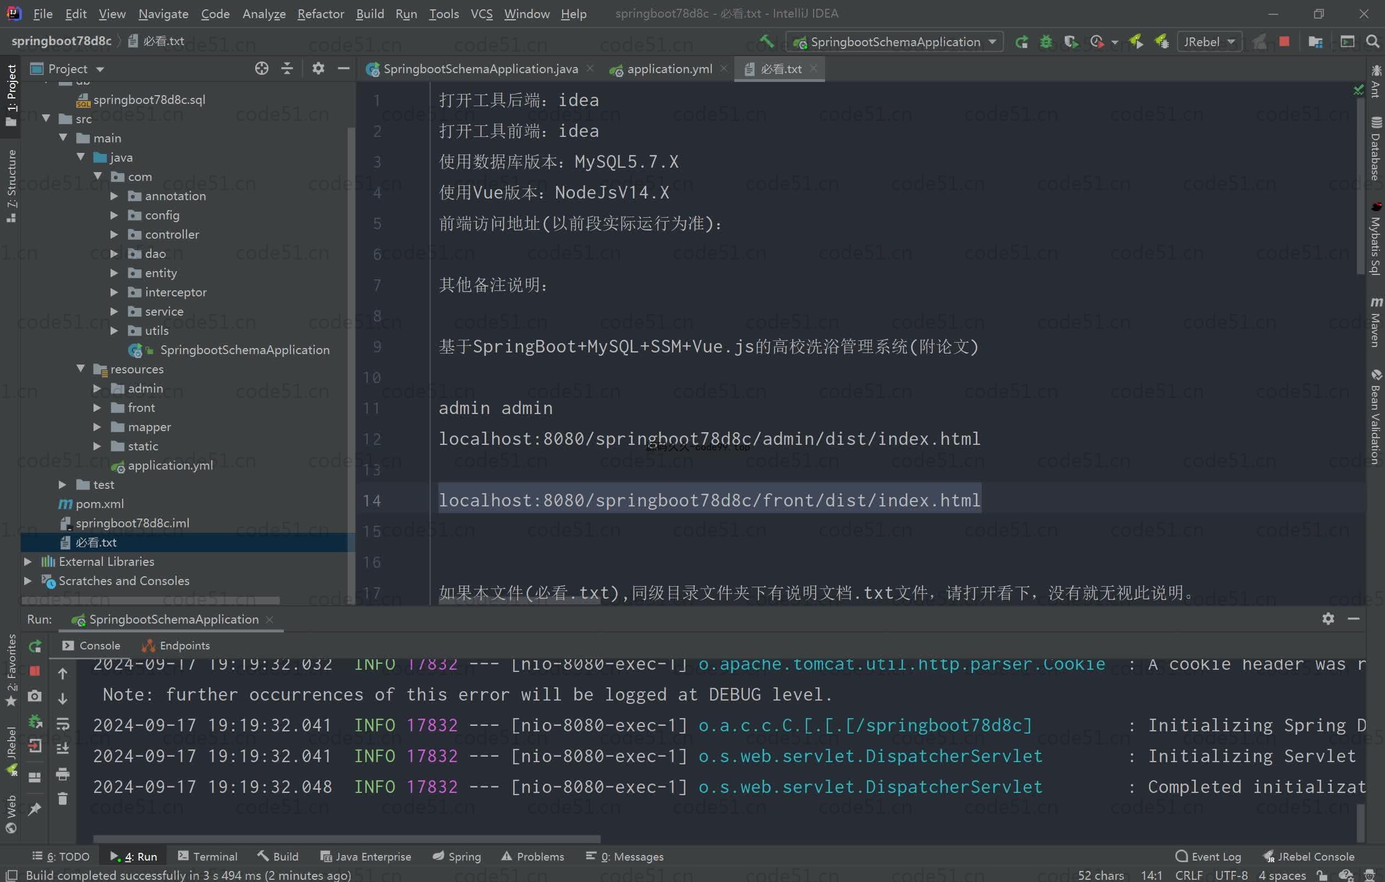1385x882 pixels.
Task: Clear console with trash icon
Action: pos(63,798)
